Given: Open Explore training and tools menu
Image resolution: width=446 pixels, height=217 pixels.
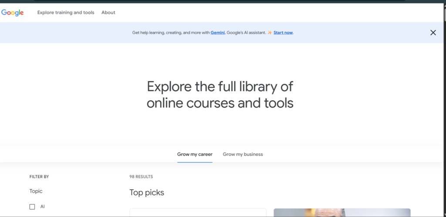Looking at the screenshot, I should (66, 13).
